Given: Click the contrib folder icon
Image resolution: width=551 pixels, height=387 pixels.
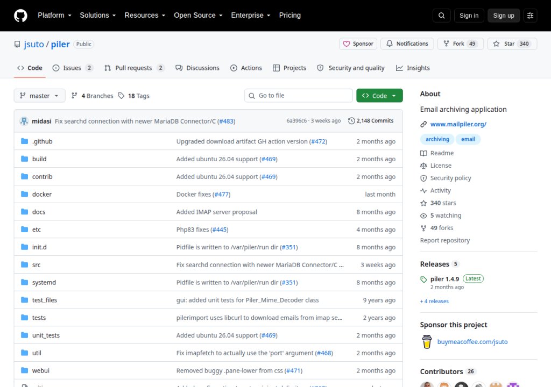Looking at the screenshot, I should (24, 176).
